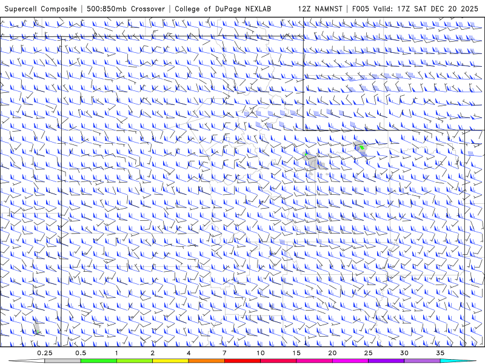Screen dimensions: 485x364
Task: Click the "4" colorbar label
Action: (x=189, y=353)
